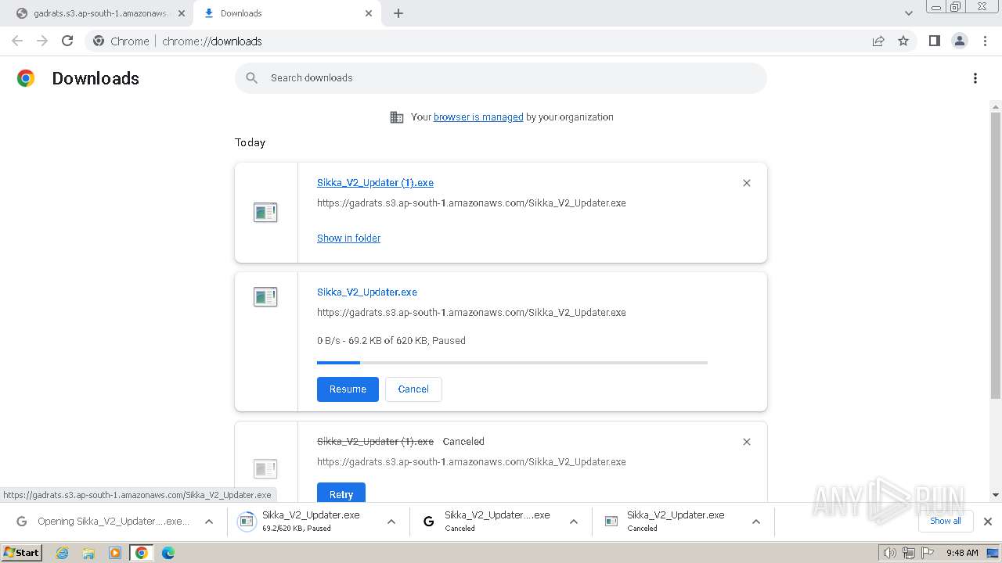Cancel the paused download

point(413,389)
